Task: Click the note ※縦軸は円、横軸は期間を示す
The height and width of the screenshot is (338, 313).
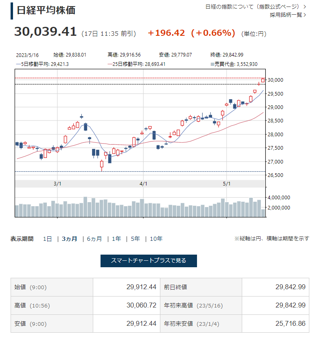Action: coord(272,238)
